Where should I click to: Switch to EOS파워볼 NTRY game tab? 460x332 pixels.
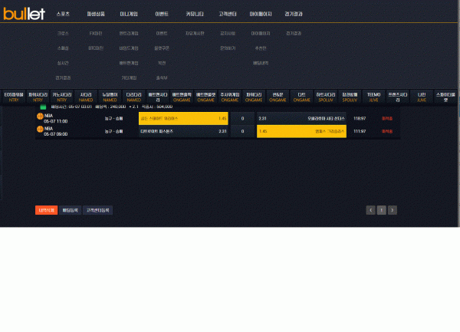[14, 97]
